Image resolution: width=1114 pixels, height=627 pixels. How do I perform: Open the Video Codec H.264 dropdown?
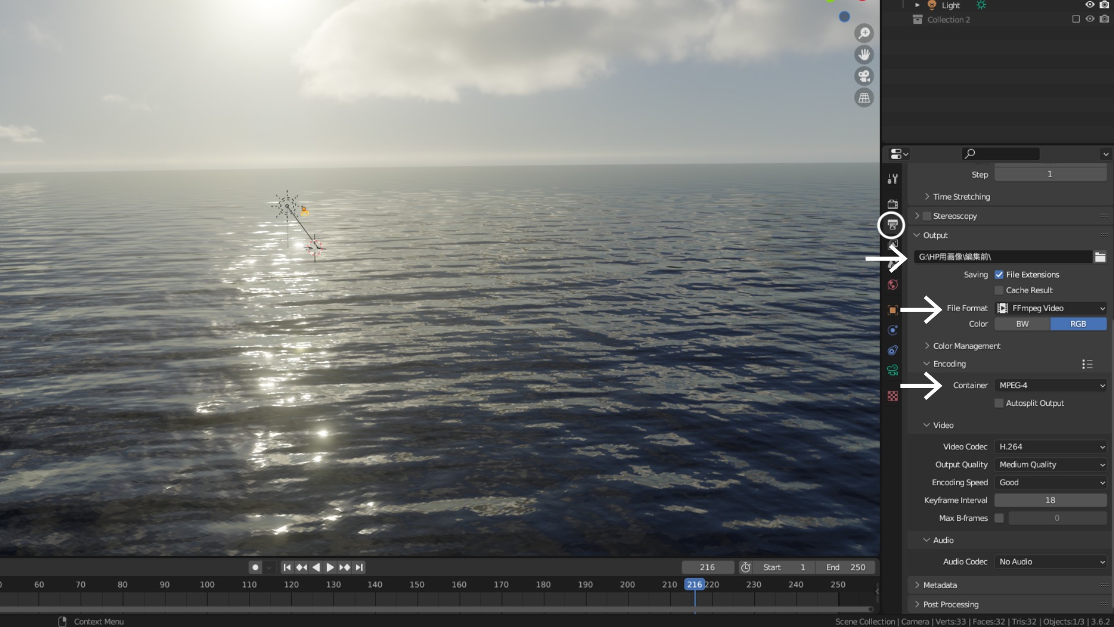coord(1051,447)
